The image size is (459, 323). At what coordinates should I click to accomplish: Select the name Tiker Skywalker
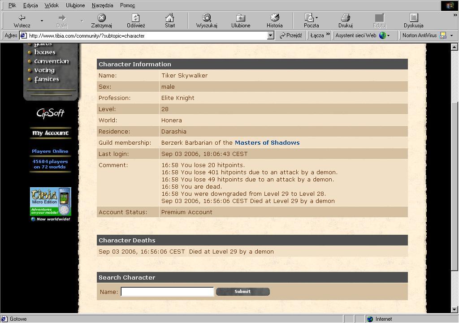184,75
